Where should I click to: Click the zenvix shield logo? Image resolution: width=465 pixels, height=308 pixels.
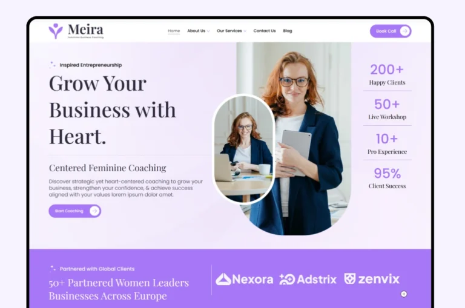coord(350,279)
